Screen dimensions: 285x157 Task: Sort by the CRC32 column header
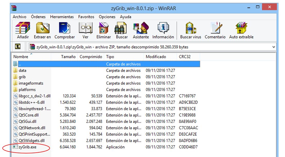coord(188,57)
